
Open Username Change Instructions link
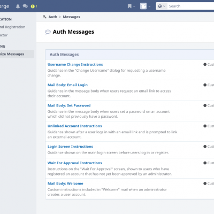75,64
